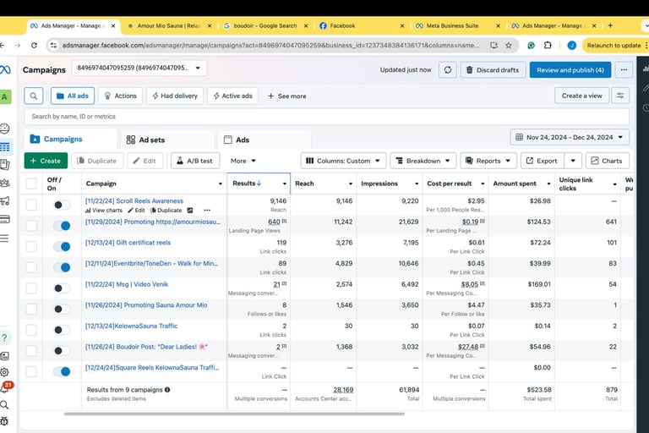Open the Amount spent column dropdown arrow
This screenshot has width=649, height=433.
[x=548, y=184]
